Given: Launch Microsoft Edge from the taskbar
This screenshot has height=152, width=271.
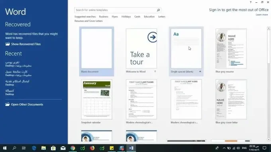Looking at the screenshot, I should 34,148.
